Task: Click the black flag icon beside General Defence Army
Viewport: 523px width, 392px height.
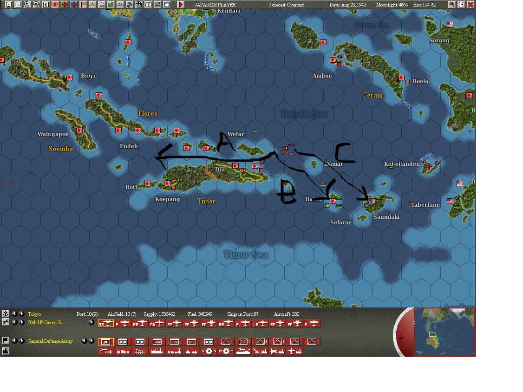Action: (x=5, y=340)
